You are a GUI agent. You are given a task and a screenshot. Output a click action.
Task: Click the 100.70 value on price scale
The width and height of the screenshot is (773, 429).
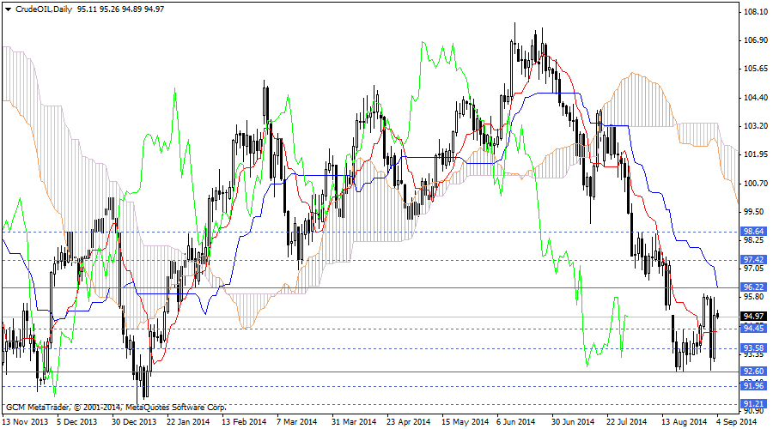click(x=755, y=183)
